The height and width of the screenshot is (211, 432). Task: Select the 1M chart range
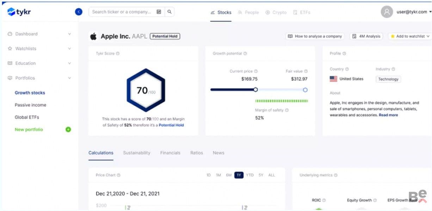point(218,175)
